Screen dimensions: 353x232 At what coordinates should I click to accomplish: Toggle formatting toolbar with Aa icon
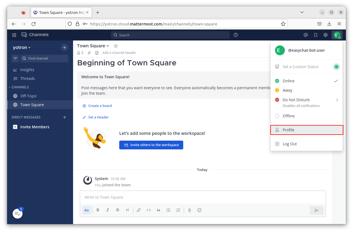[87, 210]
